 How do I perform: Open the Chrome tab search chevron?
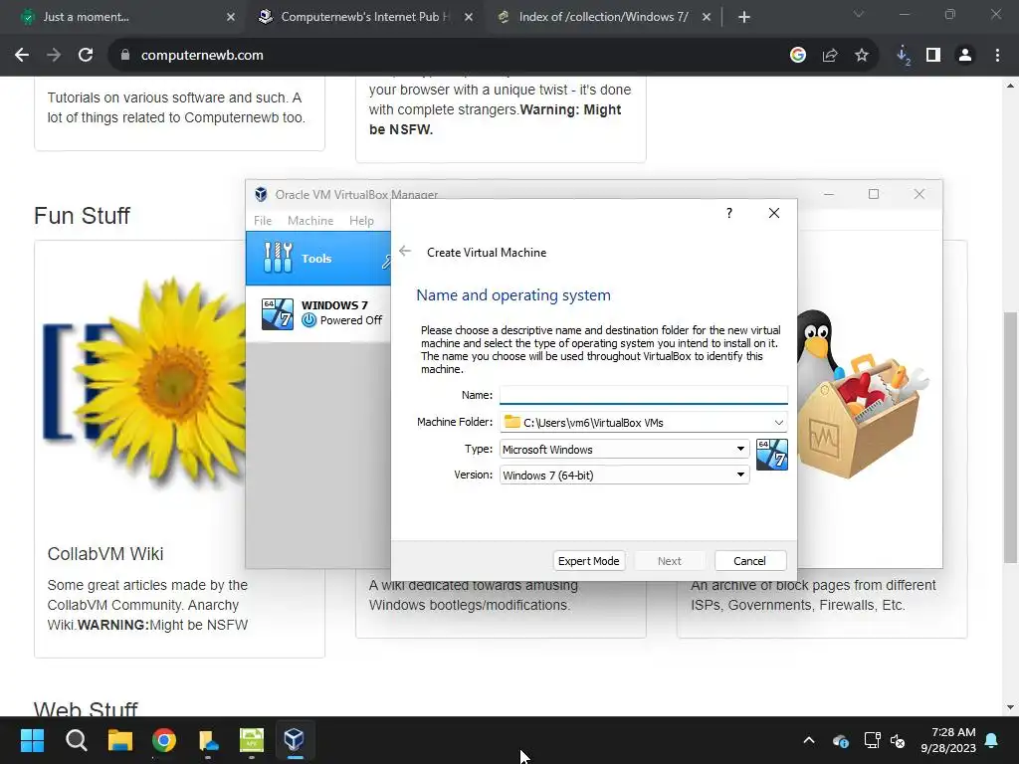tap(859, 14)
